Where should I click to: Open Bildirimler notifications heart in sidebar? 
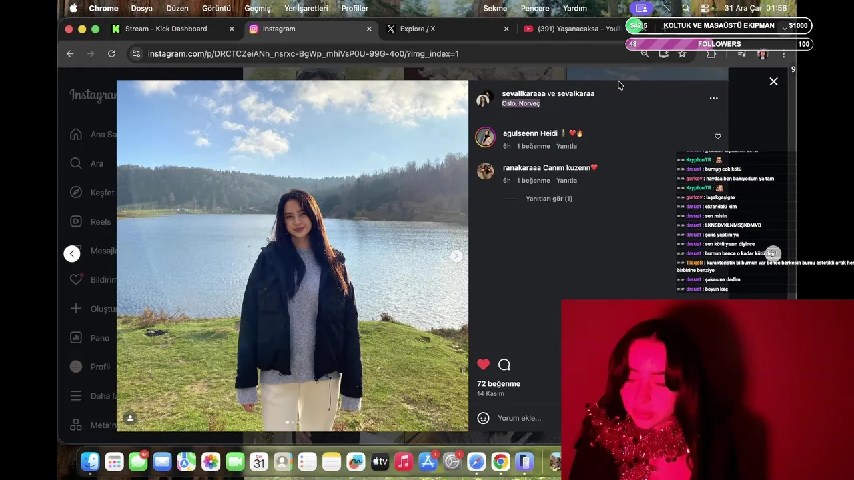76,279
